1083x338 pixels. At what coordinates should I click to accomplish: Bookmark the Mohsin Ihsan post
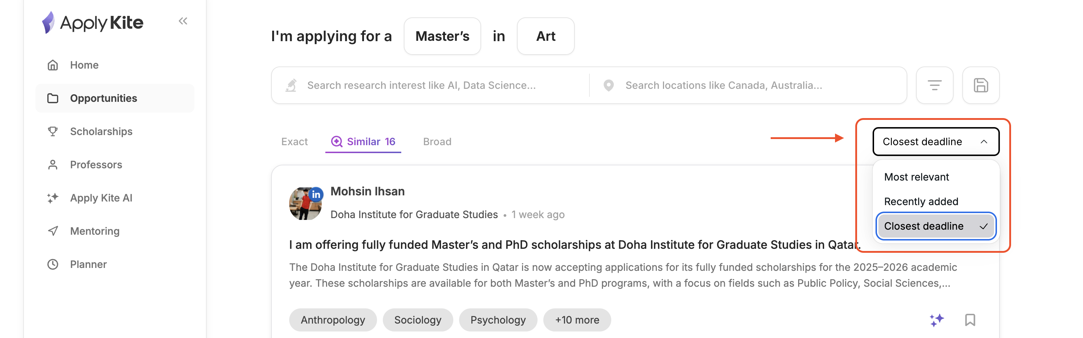point(970,320)
